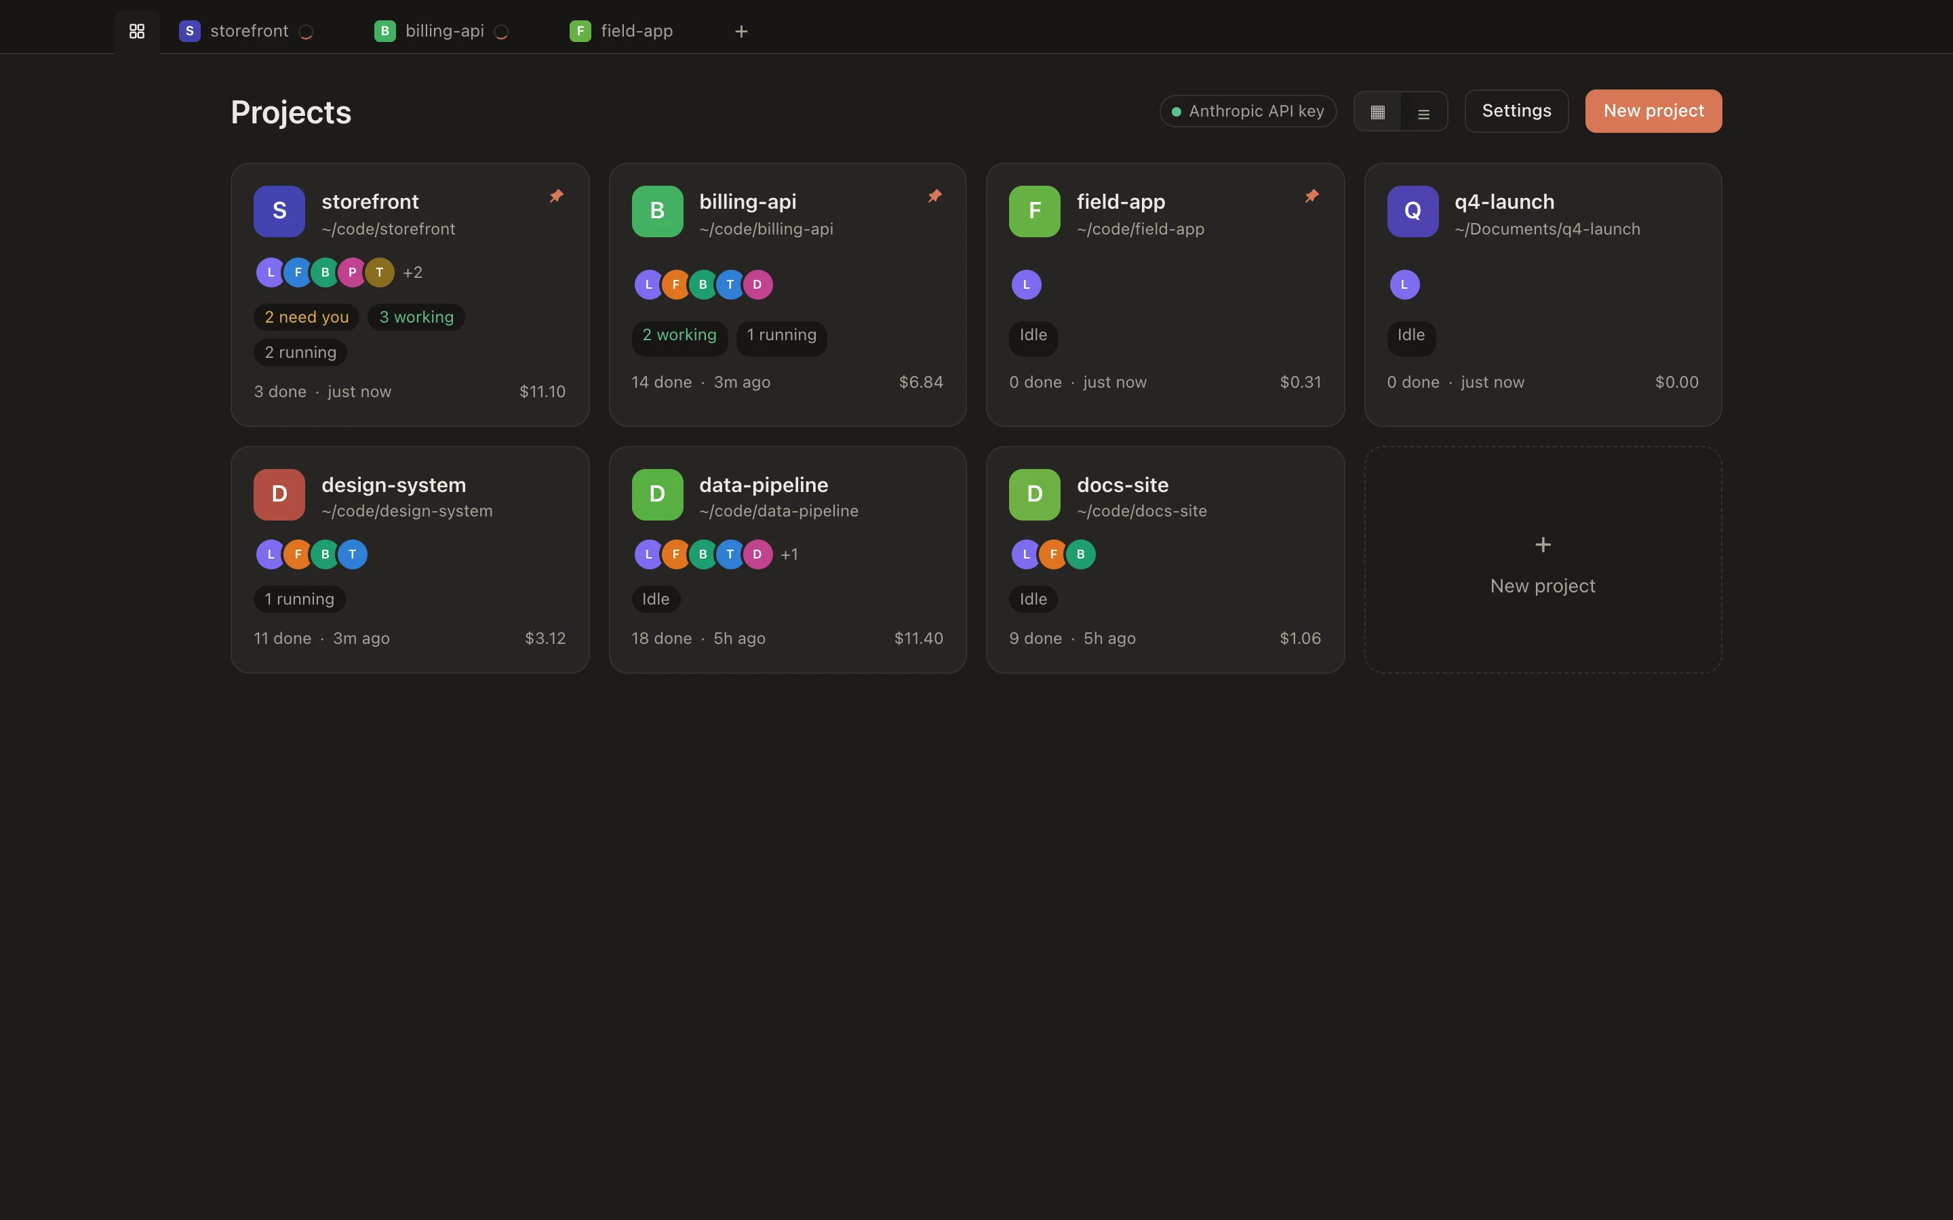Viewport: 1953px width, 1220px height.
Task: Open the docs-site project title
Action: point(1122,485)
